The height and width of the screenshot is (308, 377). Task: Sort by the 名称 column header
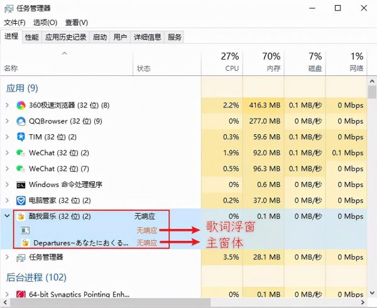(x=67, y=63)
